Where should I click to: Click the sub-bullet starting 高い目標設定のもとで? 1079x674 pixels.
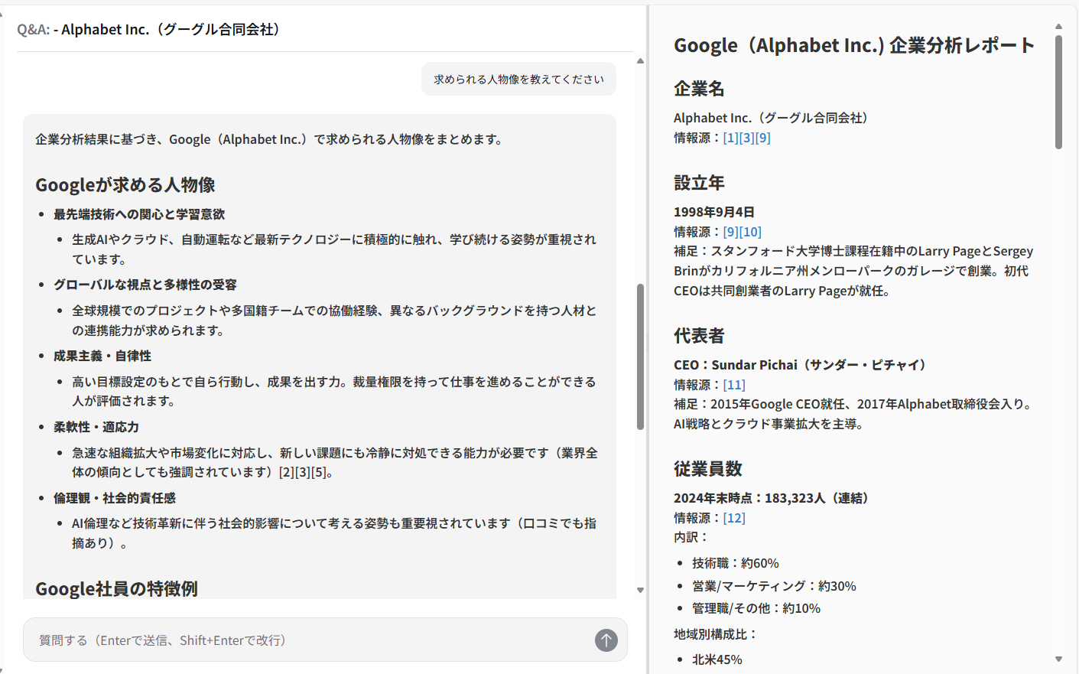coord(334,391)
